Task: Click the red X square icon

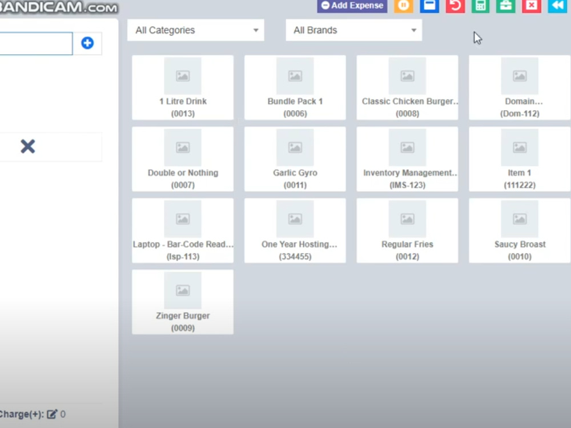Action: [x=532, y=6]
